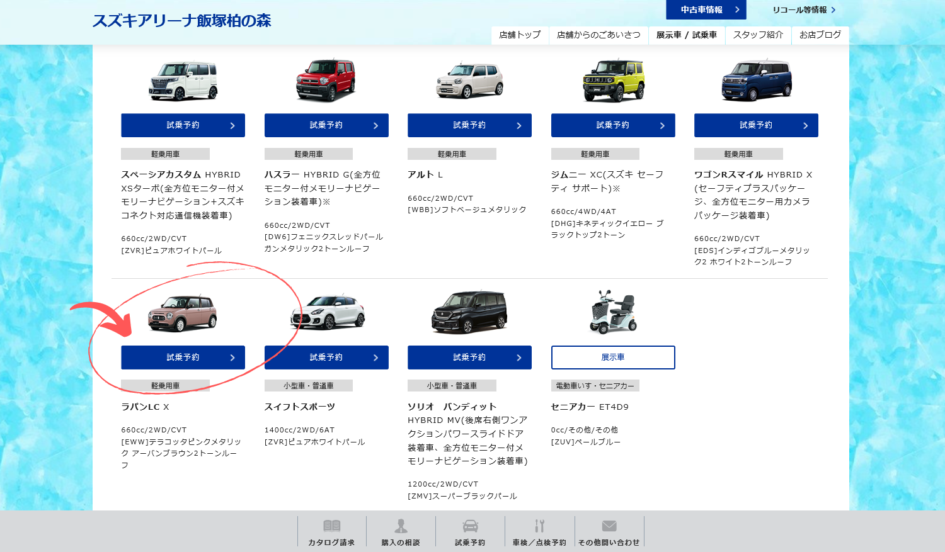
Task: Click the white Spacia Custom car image
Action: pyautogui.click(x=183, y=80)
